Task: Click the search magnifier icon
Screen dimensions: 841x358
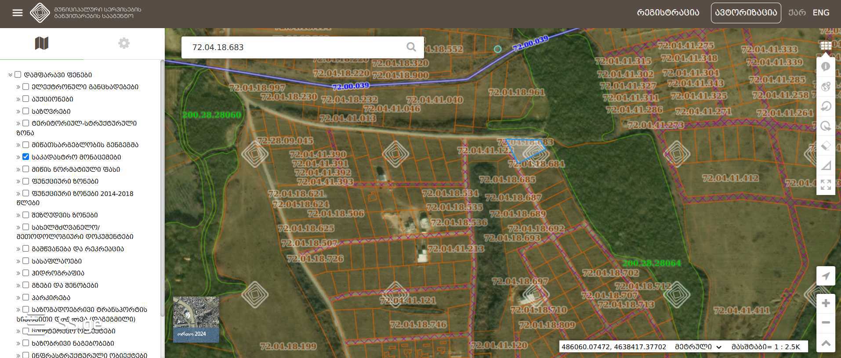Action: (x=411, y=47)
